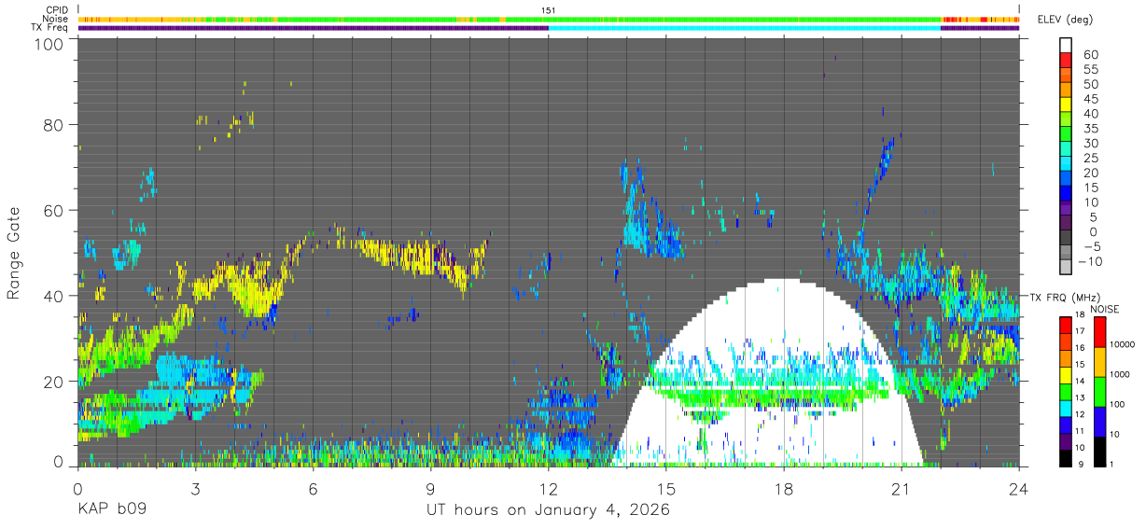Pick the white top segment of the ELEV bar
This screenshot has height=529, width=1146.
[1066, 45]
